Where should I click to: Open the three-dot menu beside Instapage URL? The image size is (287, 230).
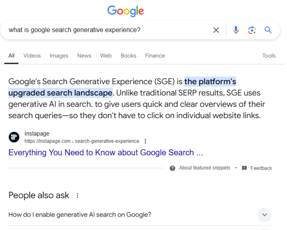click(145, 141)
